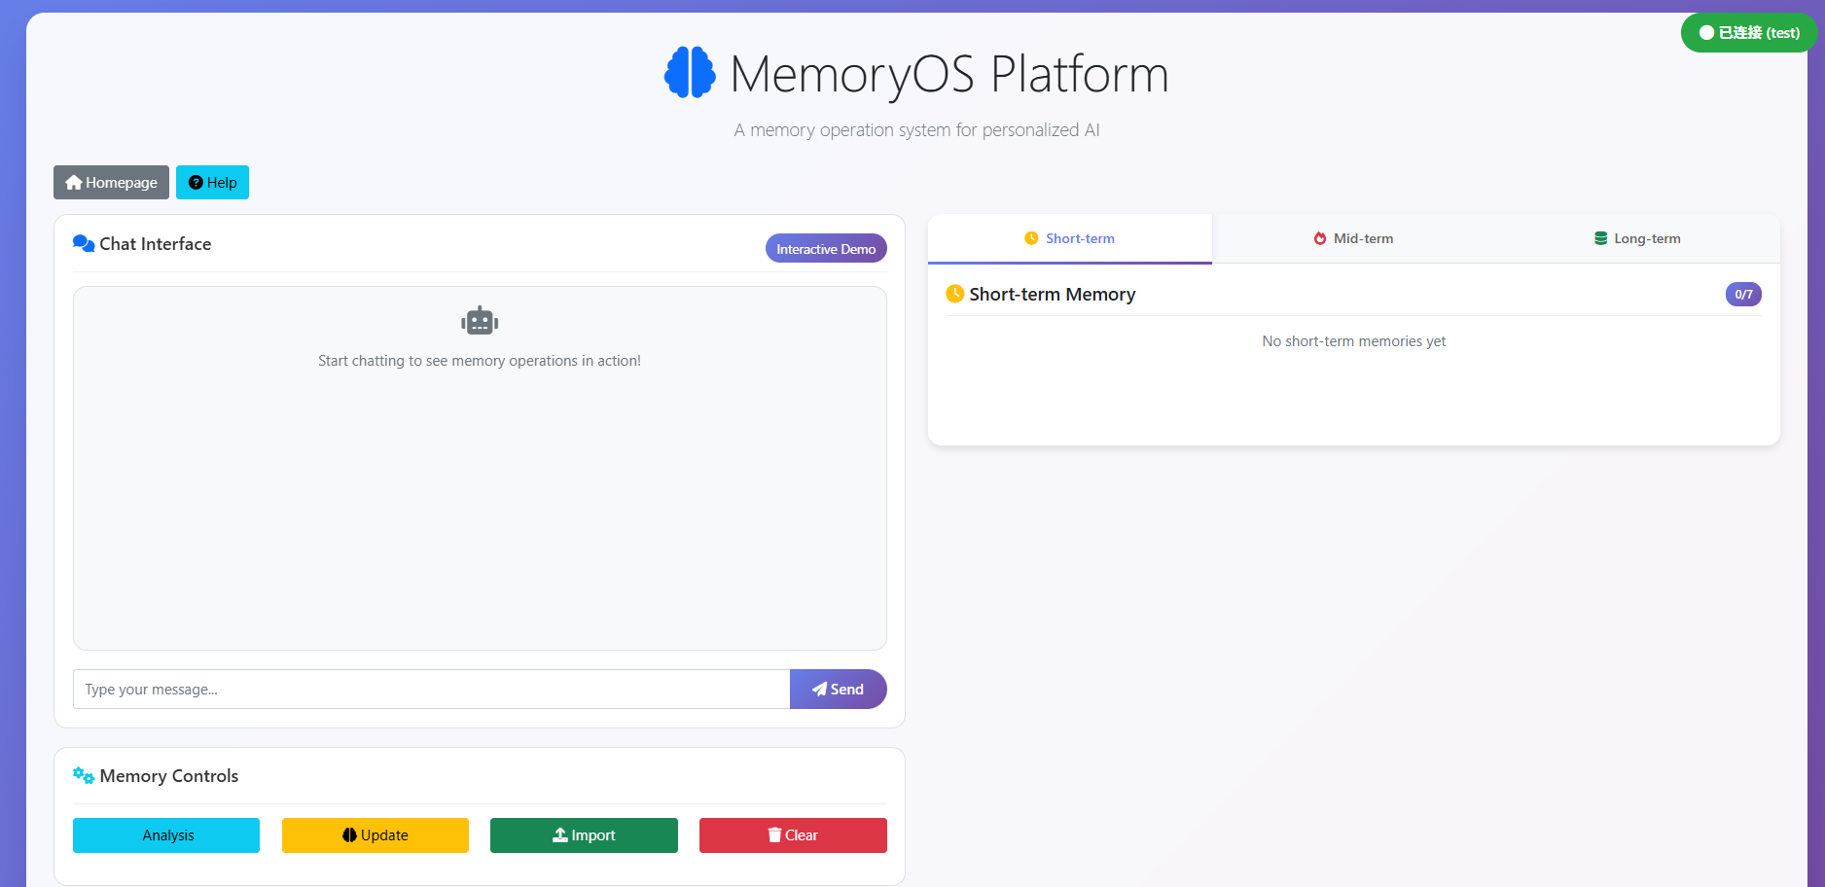Click the chat bubbles icon beside Chat Interface
Screen dimensions: 1825x887
[84, 244]
